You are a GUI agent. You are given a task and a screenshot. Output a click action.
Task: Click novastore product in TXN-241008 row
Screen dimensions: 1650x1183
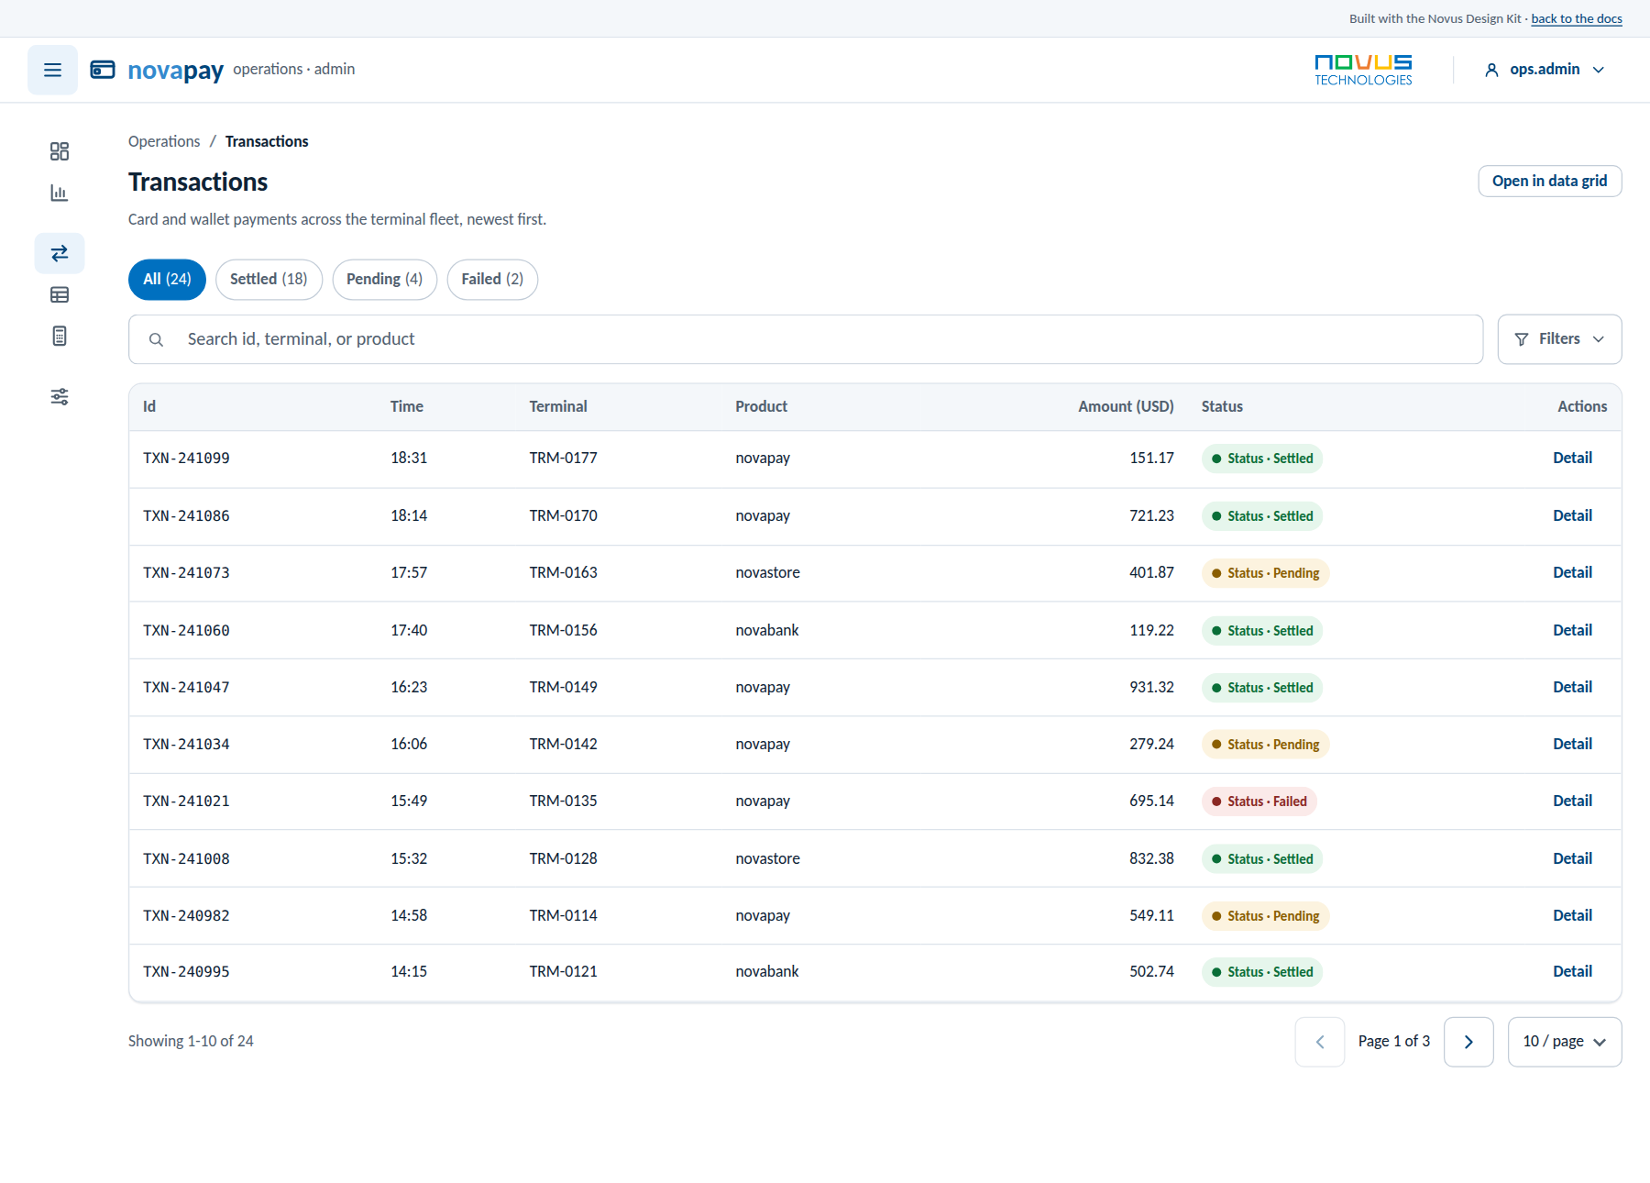pos(767,859)
